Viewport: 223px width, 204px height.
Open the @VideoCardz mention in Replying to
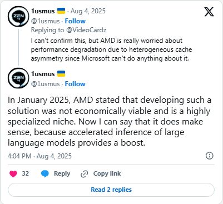pos(86,30)
